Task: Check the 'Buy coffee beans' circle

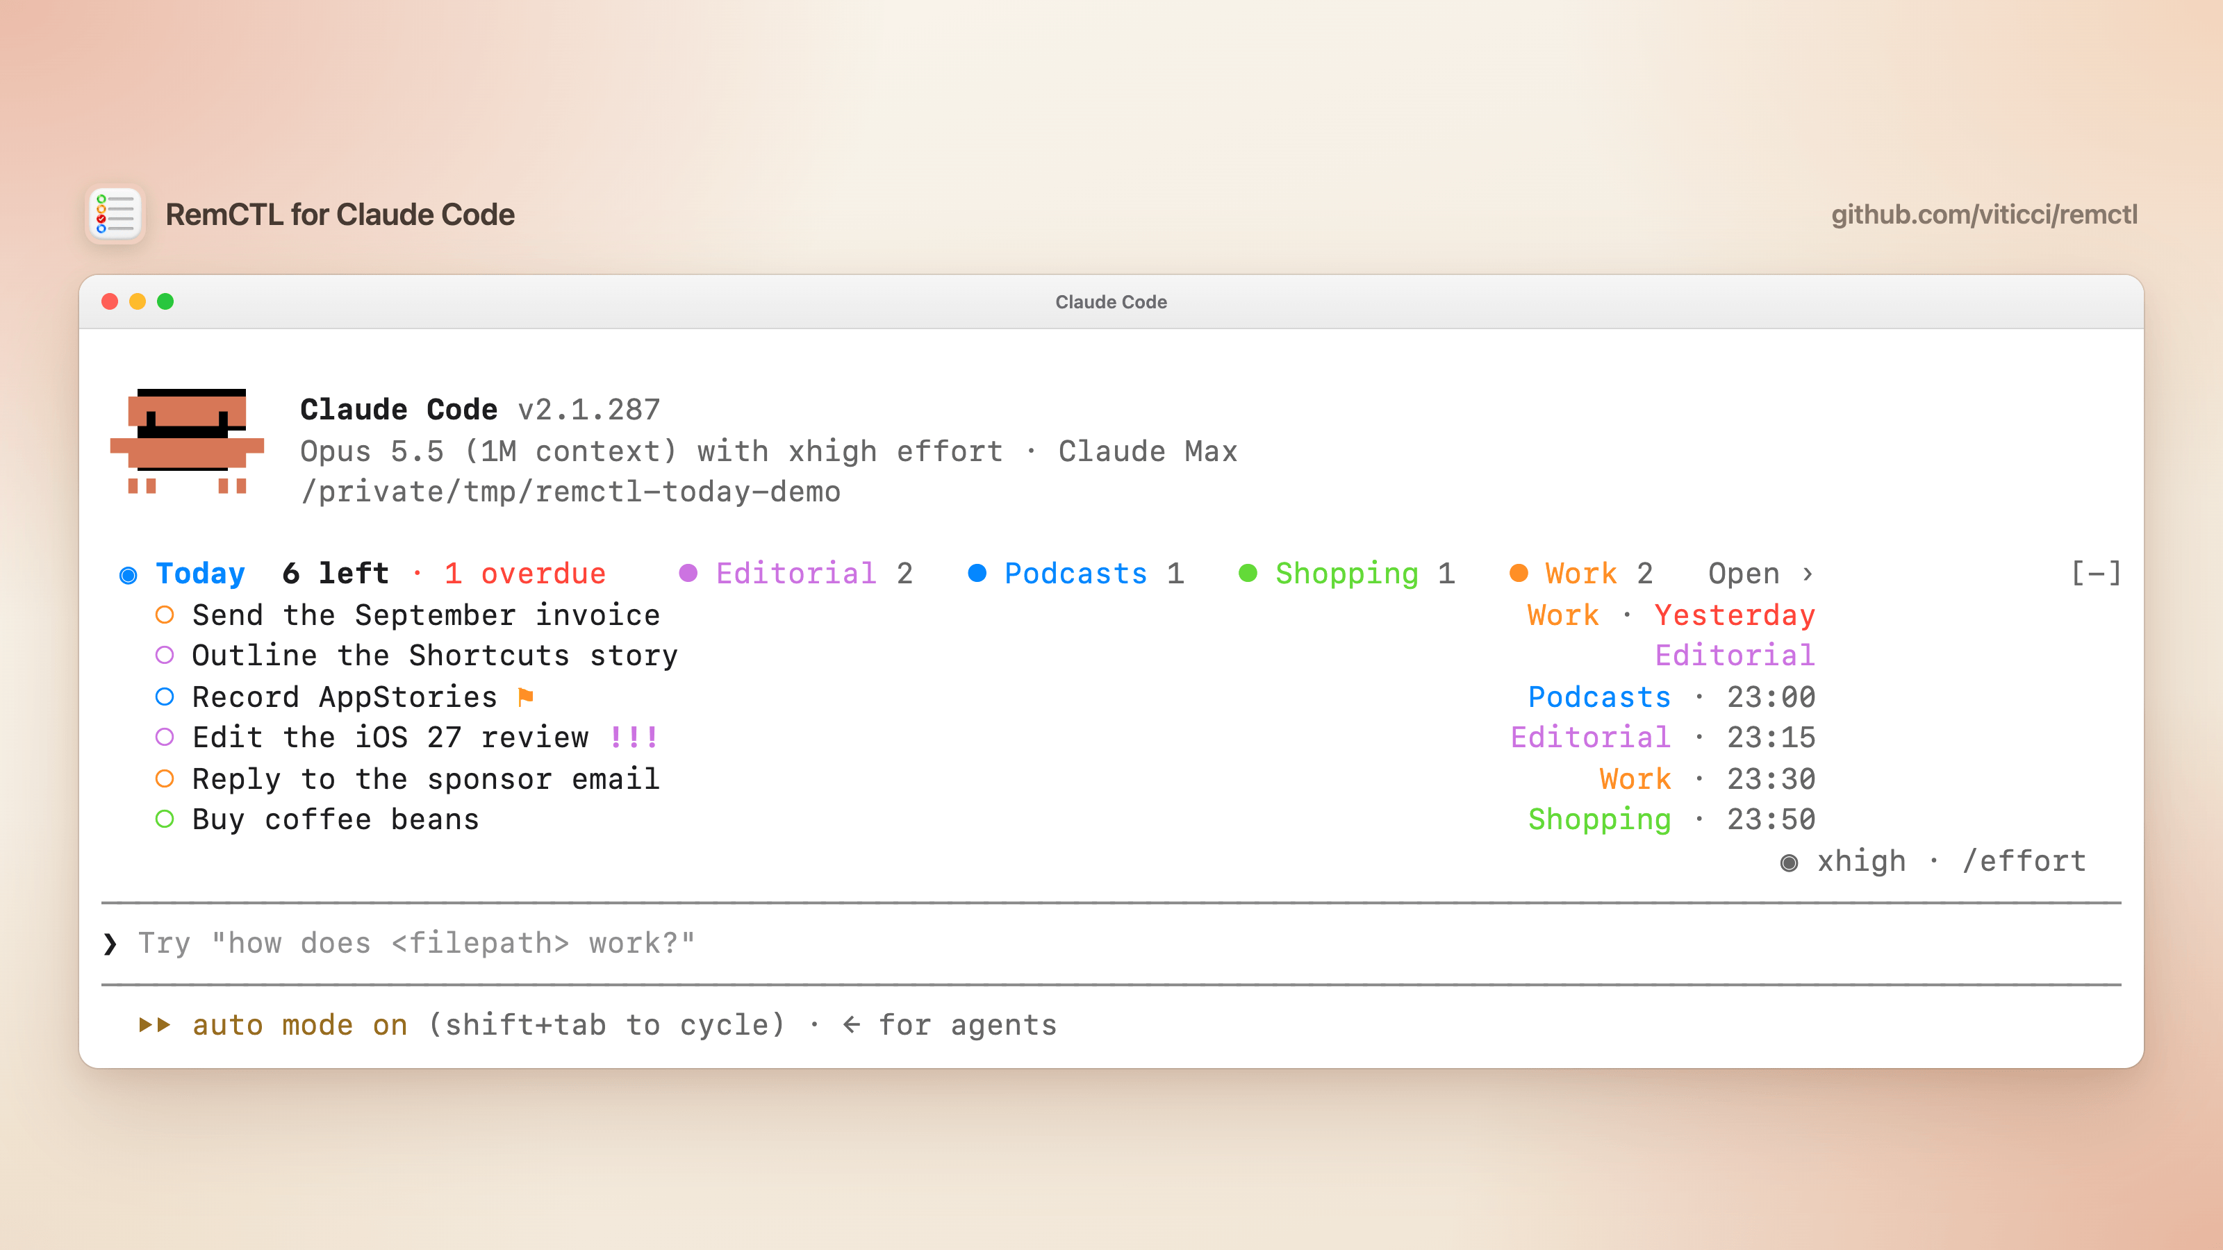Action: 165,819
